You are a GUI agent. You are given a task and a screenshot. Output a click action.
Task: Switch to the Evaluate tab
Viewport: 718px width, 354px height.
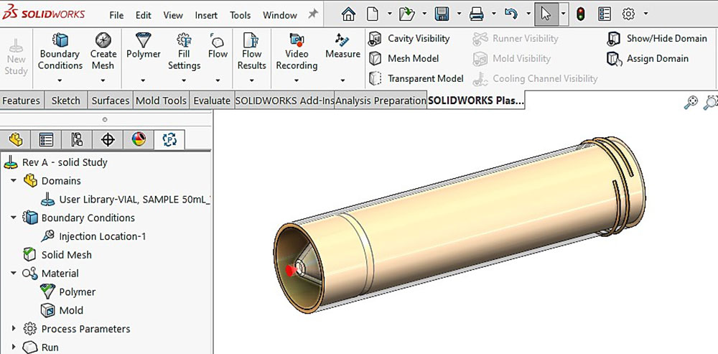(212, 101)
